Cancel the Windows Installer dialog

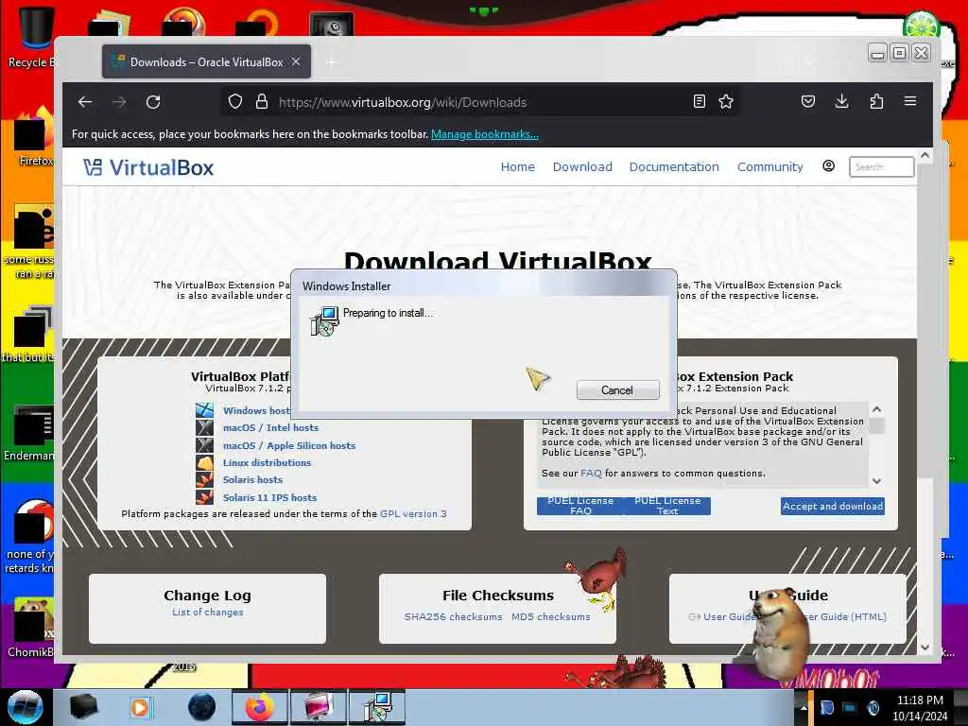point(617,390)
